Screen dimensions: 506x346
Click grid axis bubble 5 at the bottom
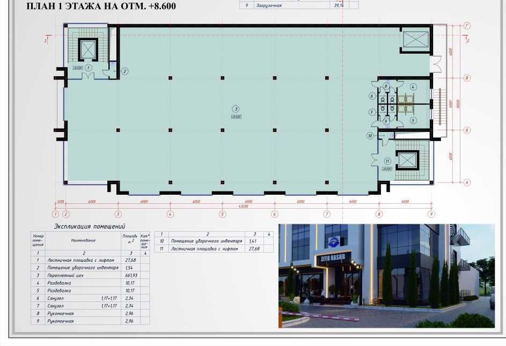pyautogui.click(x=222, y=214)
